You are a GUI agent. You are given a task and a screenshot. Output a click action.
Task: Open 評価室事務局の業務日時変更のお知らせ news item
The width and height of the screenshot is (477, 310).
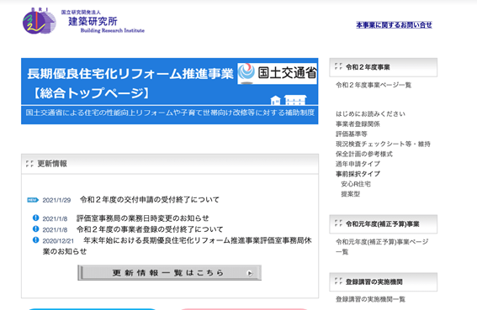click(x=143, y=218)
